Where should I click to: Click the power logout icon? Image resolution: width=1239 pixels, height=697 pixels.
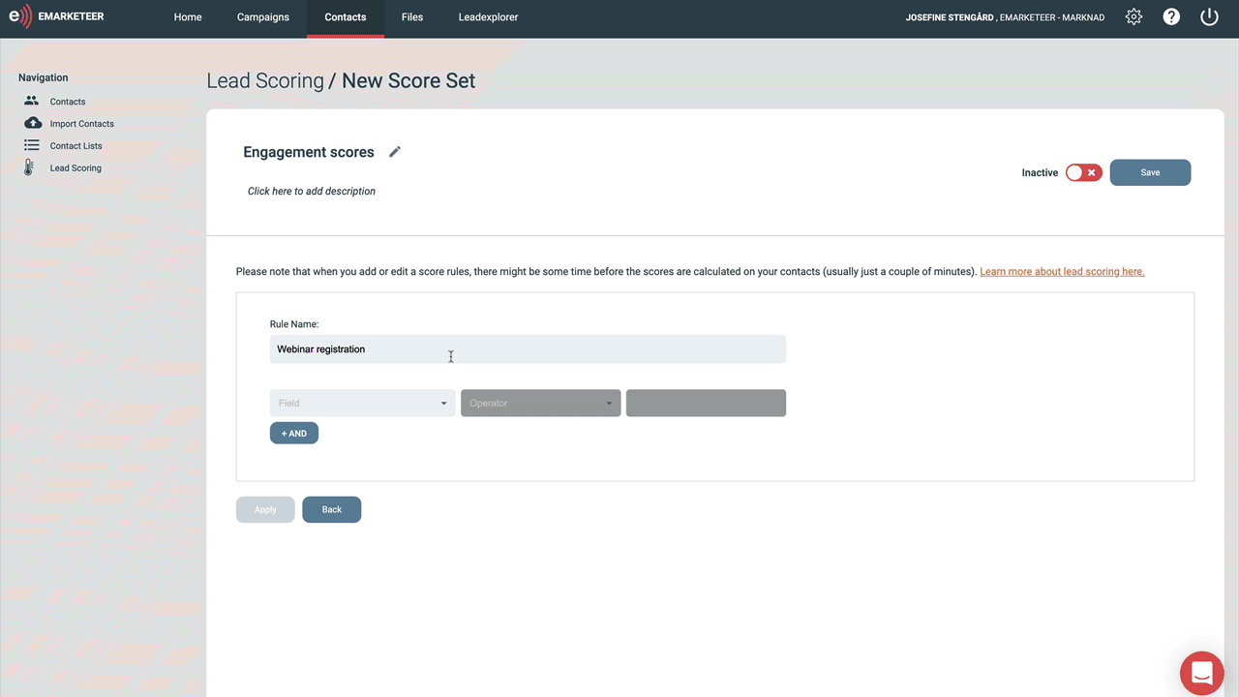[x=1209, y=17]
